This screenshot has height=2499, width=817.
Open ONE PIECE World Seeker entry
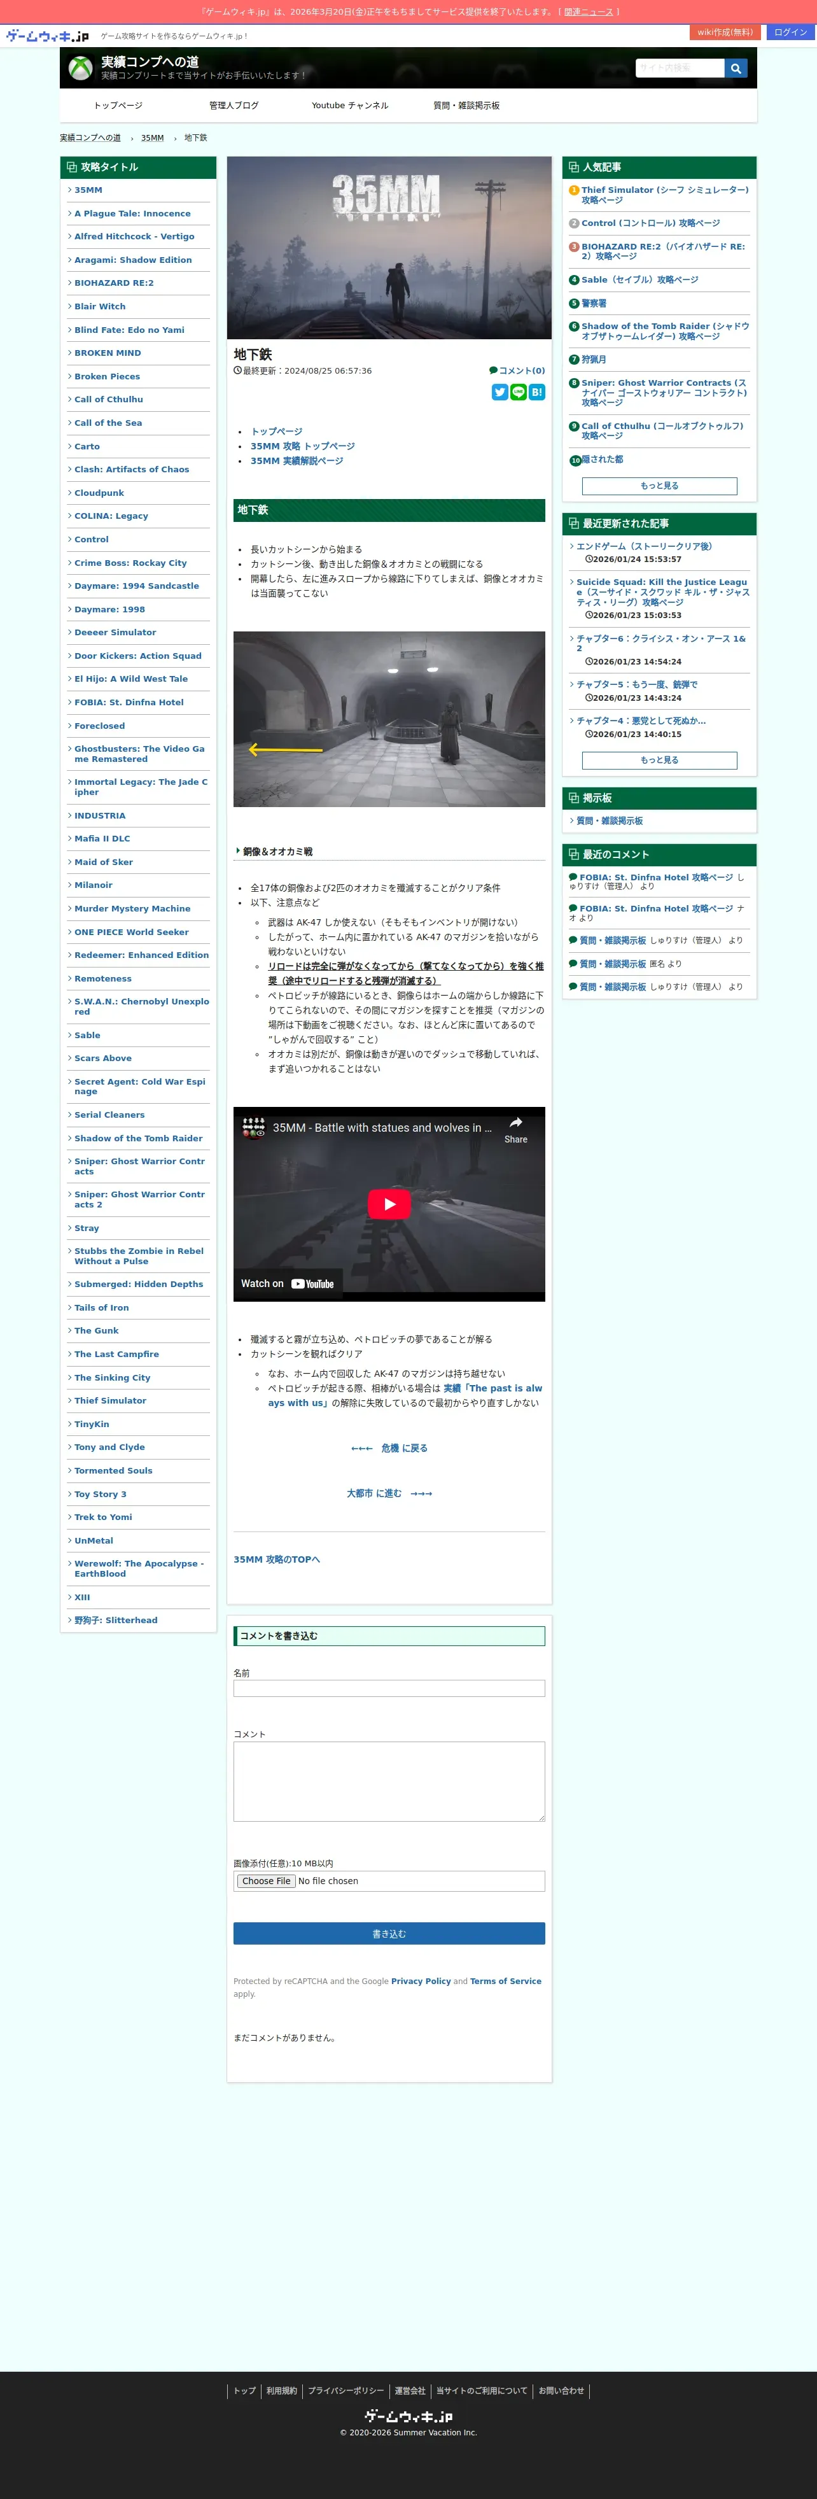[132, 933]
